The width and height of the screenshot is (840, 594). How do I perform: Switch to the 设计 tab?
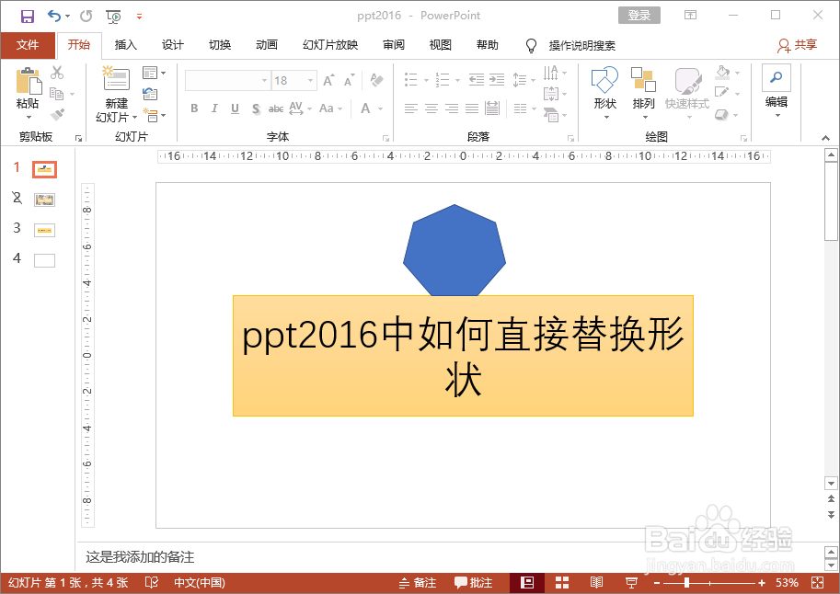[x=173, y=45]
